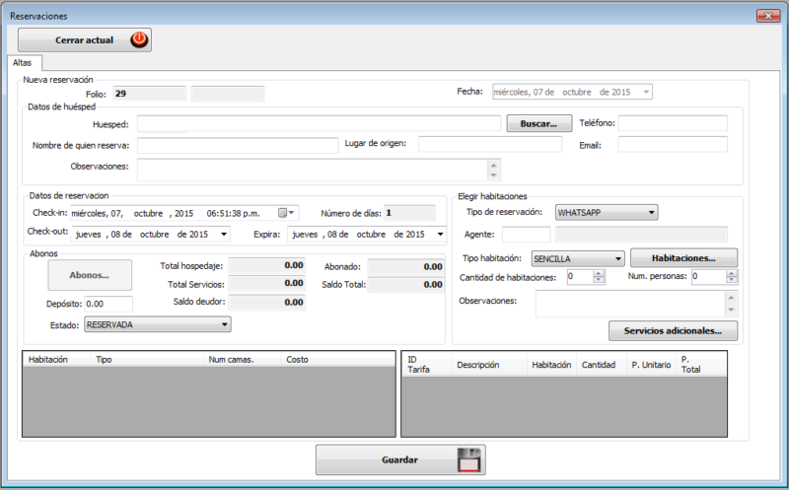Image resolution: width=789 pixels, height=490 pixels.
Task: Click the Abonado value field
Action: click(x=405, y=266)
